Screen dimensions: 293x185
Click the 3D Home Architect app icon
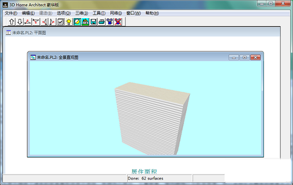click(x=5, y=4)
